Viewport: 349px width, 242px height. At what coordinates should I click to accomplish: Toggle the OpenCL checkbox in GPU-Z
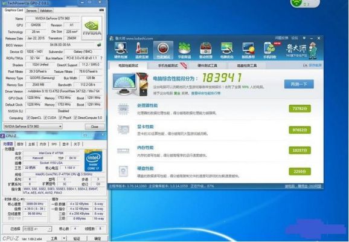[x=28, y=117]
